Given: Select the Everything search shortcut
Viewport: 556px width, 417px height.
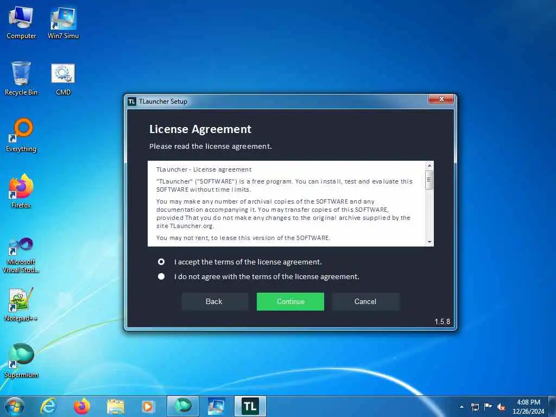Looking at the screenshot, I should click(x=21, y=135).
